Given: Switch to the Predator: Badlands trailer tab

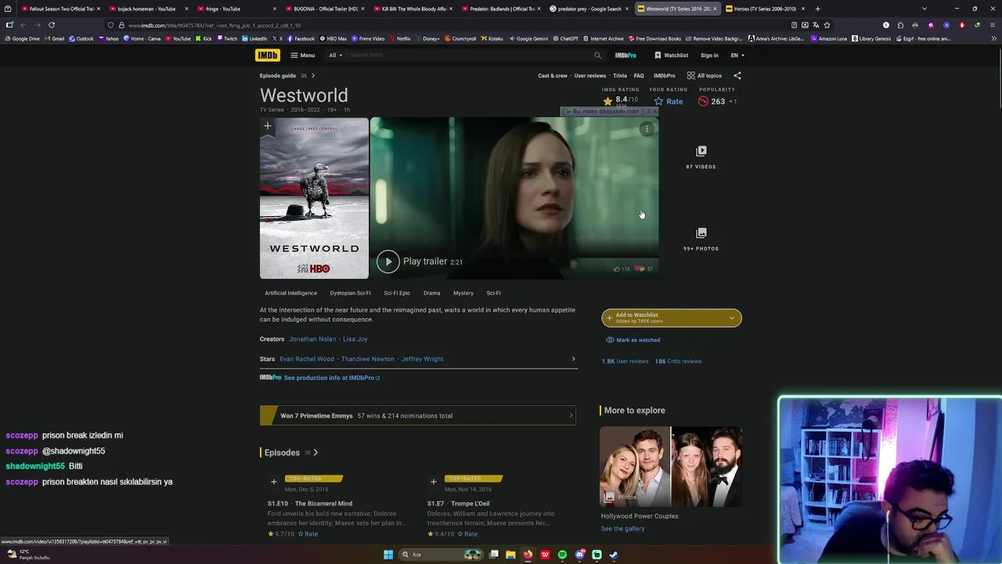Looking at the screenshot, I should coord(502,9).
